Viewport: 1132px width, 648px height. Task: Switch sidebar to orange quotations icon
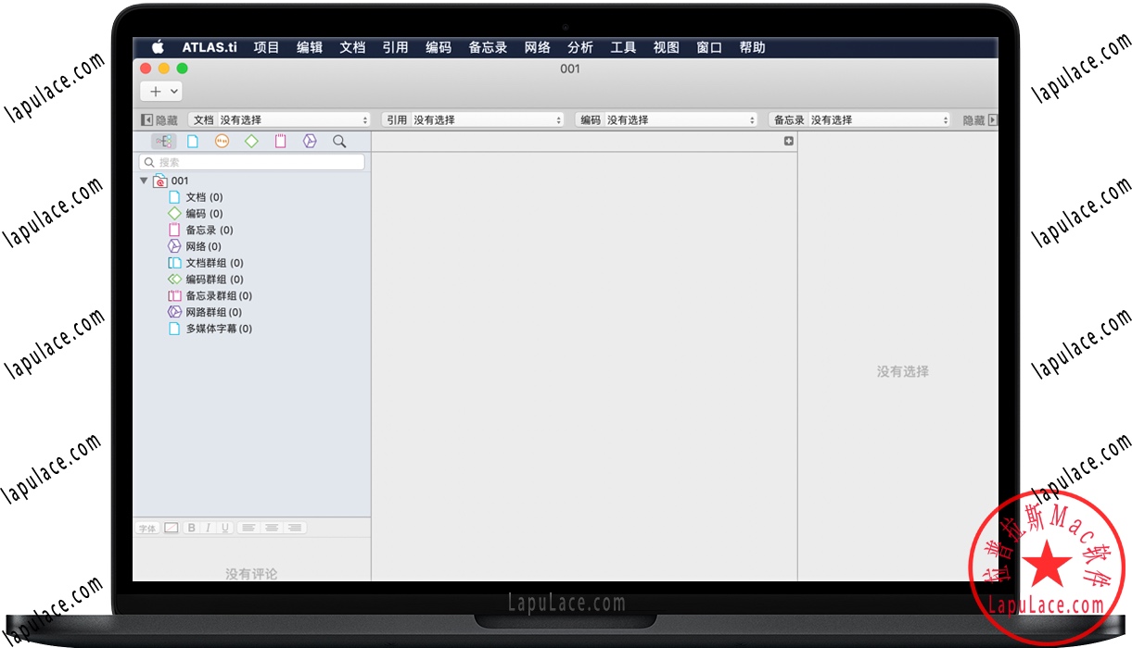222,142
